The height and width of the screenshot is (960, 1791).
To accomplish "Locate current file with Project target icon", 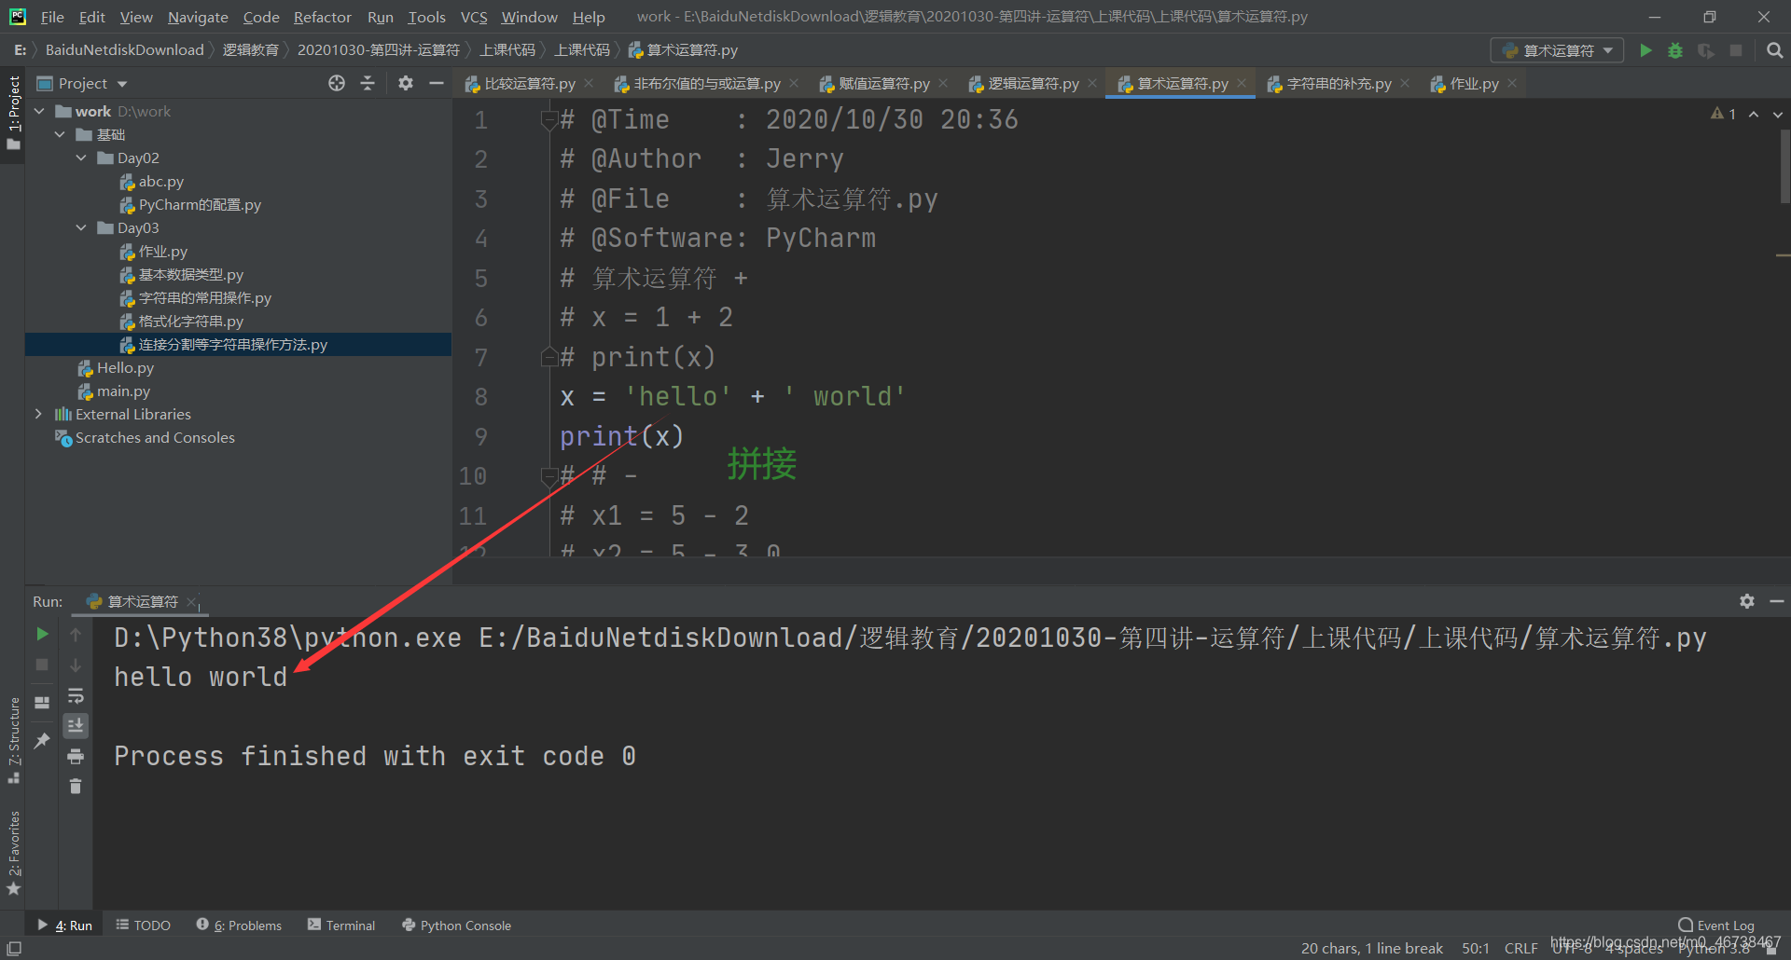I will coord(337,83).
